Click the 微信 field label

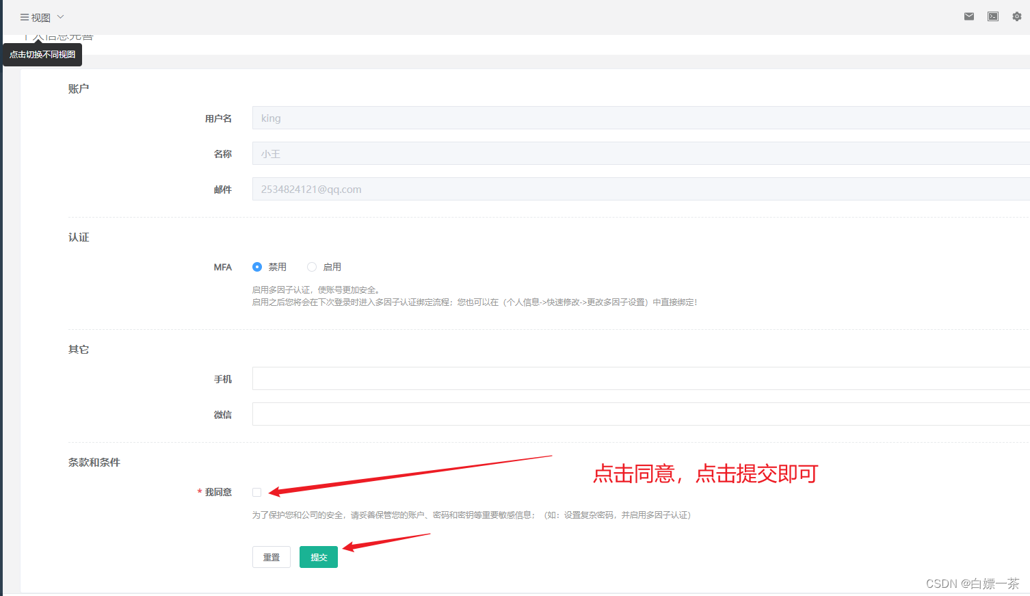pos(223,415)
